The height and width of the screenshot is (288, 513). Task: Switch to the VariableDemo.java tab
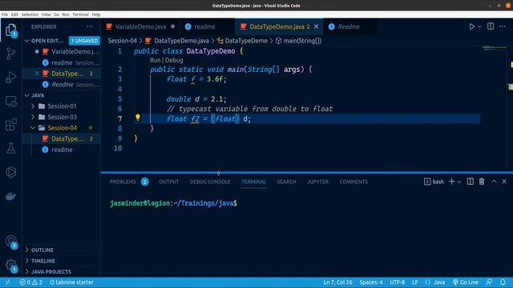coord(140,26)
